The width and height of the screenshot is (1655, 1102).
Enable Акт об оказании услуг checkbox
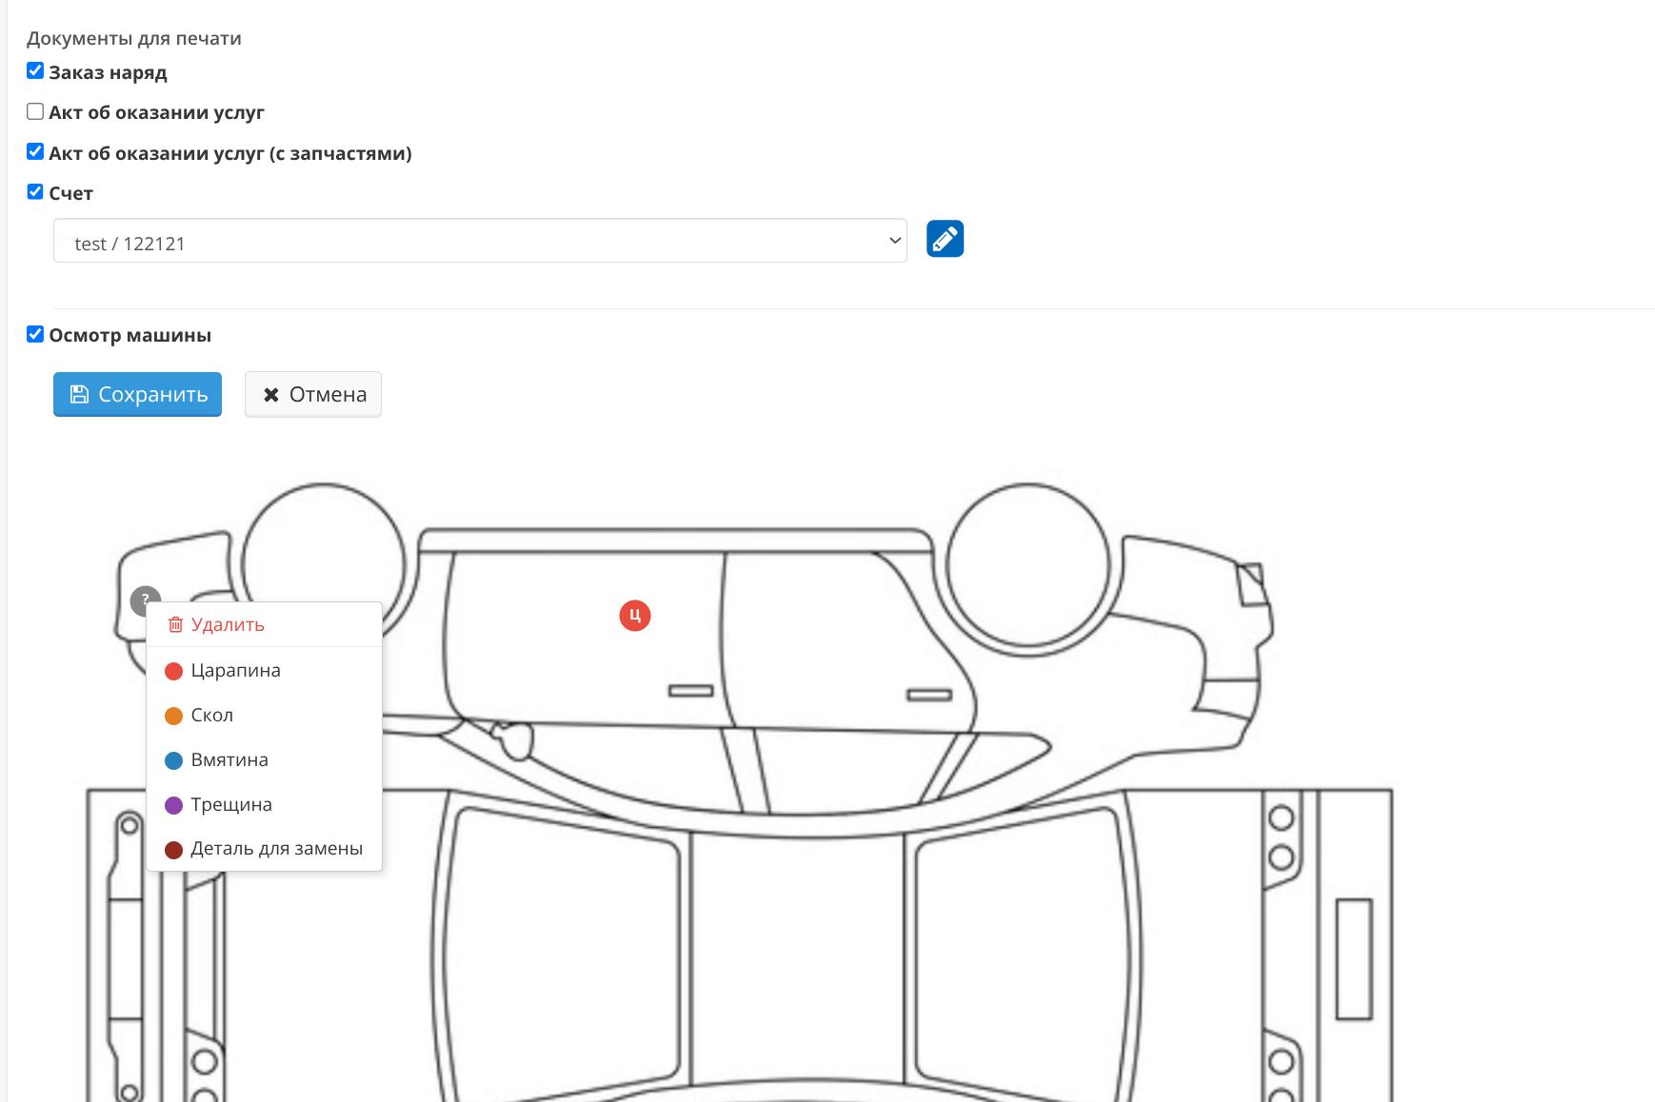(x=35, y=111)
